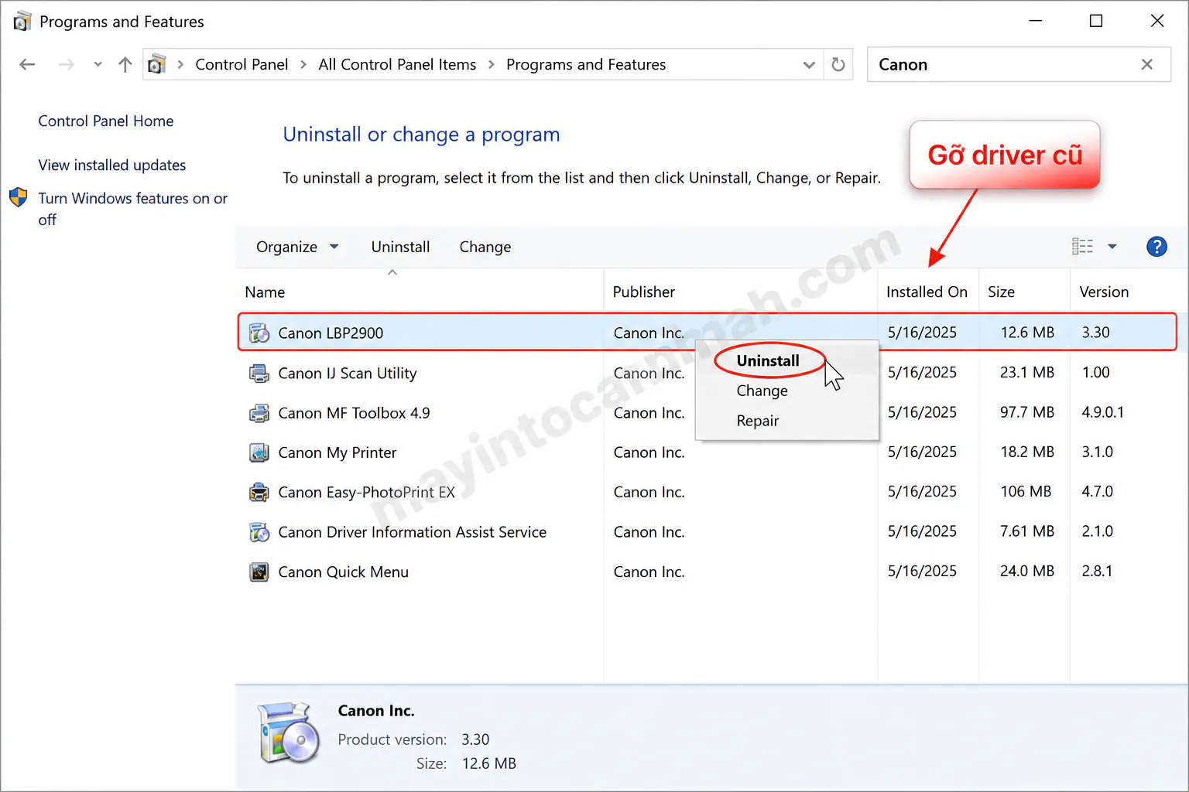Click the 23.1 MB size value
This screenshot has width=1189, height=792.
tap(1026, 372)
